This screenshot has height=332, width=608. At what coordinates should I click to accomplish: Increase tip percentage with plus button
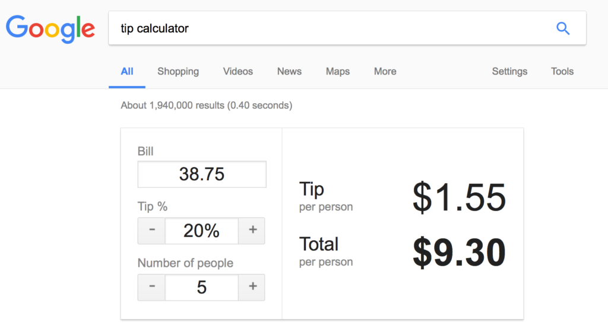click(252, 231)
